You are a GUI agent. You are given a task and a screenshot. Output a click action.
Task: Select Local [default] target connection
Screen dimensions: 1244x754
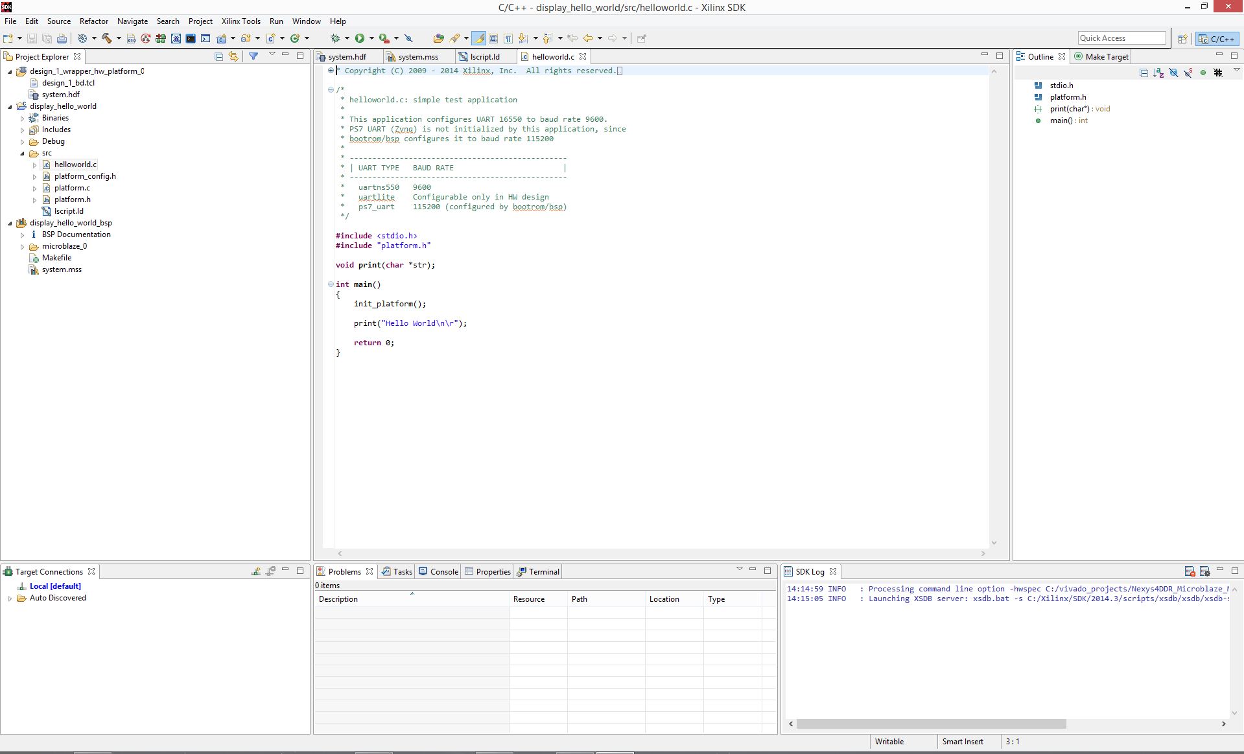coord(55,586)
